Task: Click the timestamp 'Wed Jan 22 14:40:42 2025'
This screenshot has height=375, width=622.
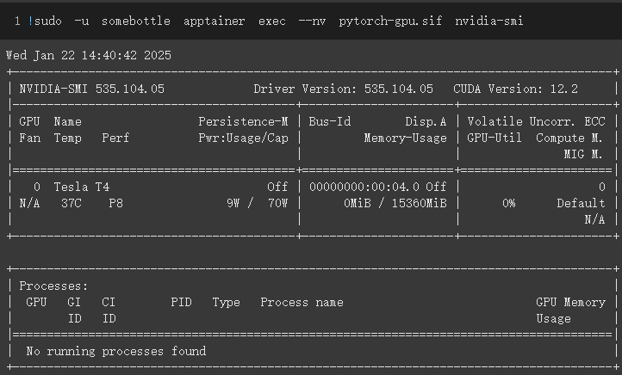Action: 89,55
